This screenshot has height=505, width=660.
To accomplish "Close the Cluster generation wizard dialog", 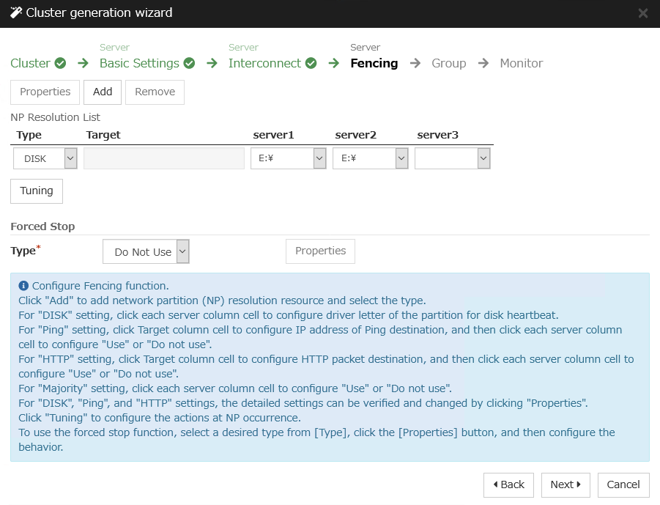I will [x=642, y=13].
